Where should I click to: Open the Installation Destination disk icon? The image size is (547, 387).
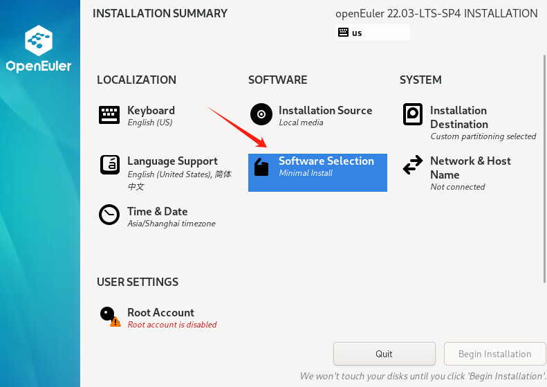point(413,114)
